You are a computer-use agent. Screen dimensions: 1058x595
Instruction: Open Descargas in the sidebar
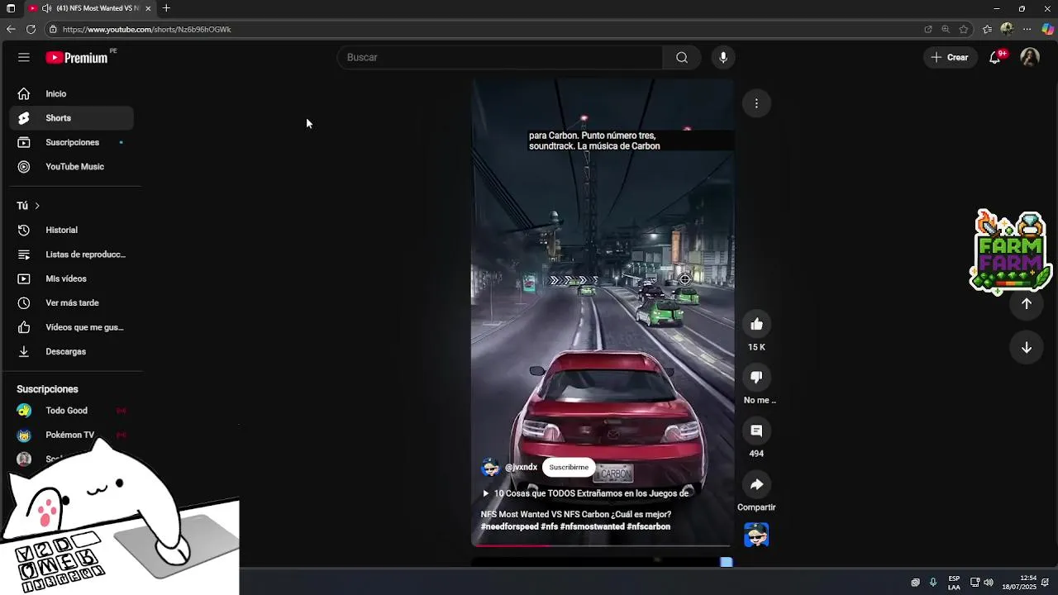[x=72, y=351]
